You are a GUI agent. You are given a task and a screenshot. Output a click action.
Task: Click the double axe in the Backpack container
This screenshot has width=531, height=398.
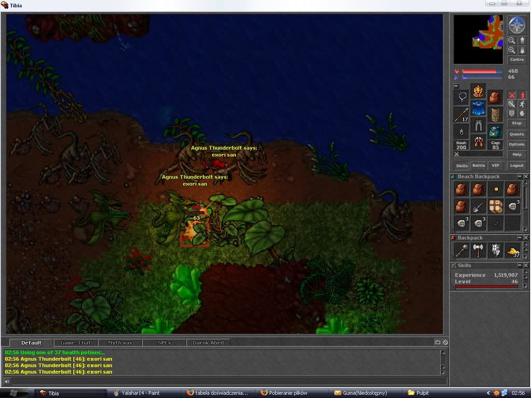[479, 250]
